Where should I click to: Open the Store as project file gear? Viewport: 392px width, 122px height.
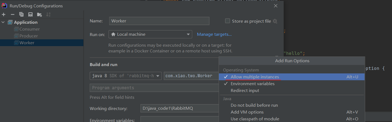point(275,21)
